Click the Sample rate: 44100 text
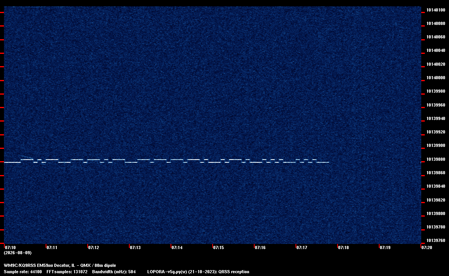Screen dimensions: 449x276 click(23, 272)
